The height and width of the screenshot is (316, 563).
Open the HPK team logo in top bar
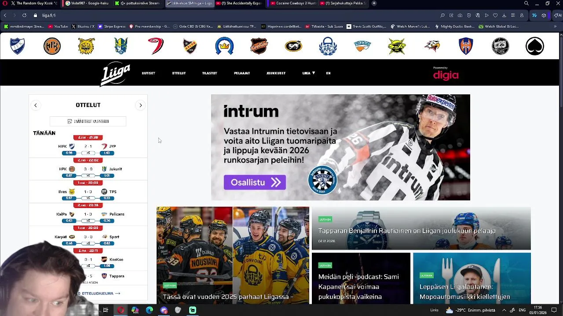[52, 46]
